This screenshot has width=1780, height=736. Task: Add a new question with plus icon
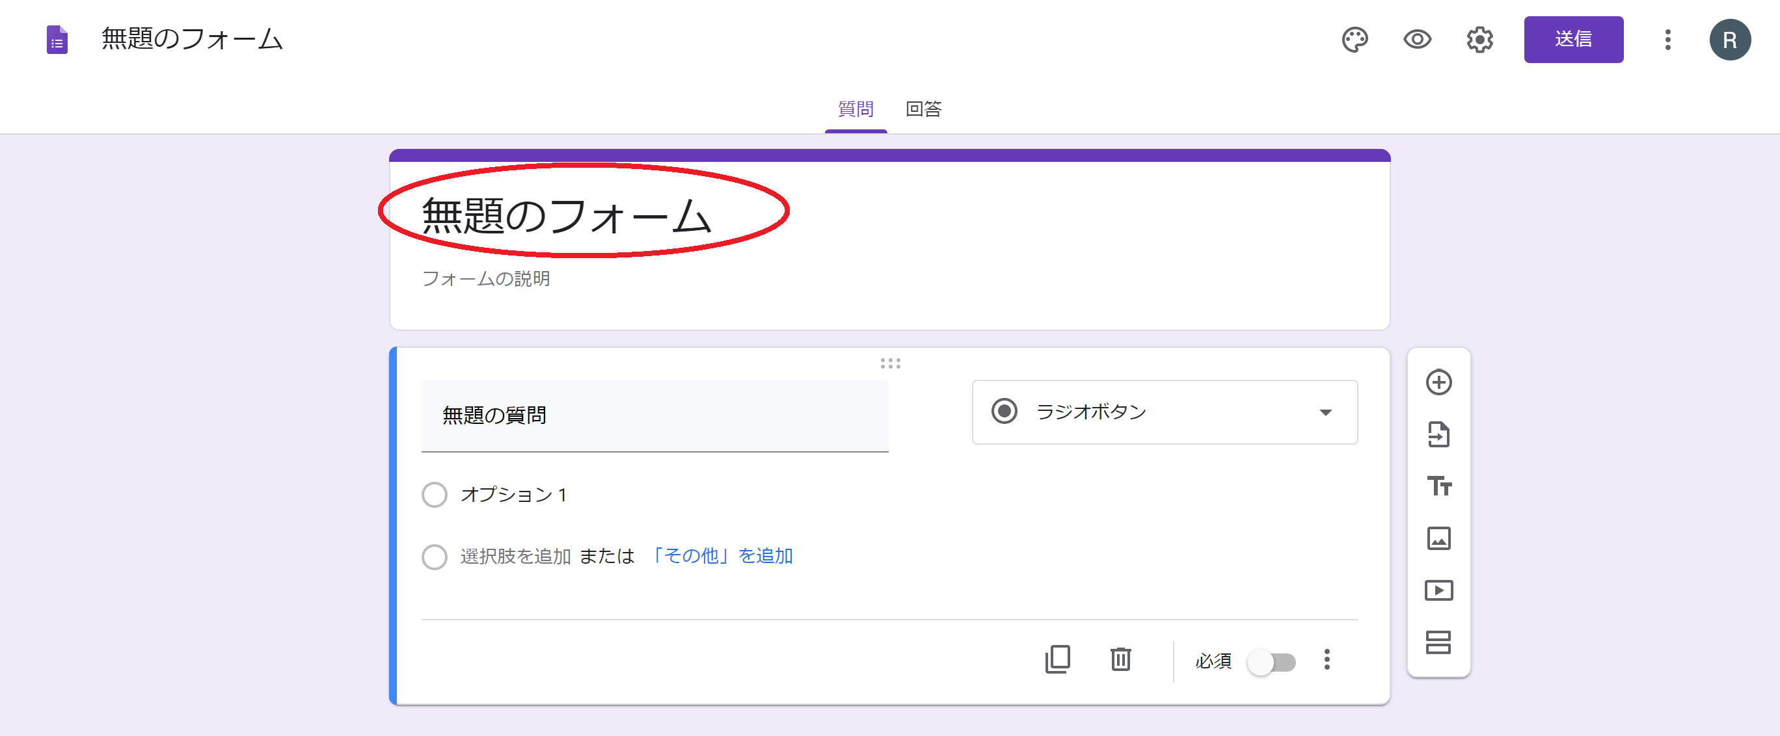coord(1438,382)
